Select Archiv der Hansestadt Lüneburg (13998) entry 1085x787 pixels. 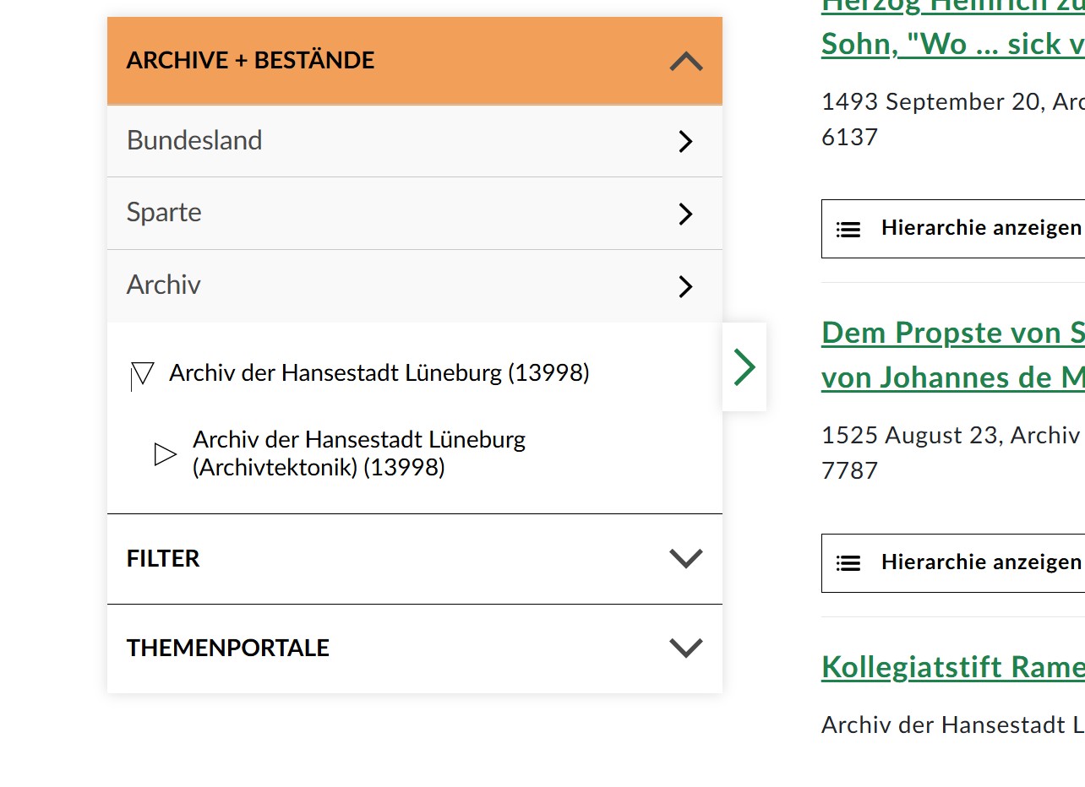tap(379, 372)
